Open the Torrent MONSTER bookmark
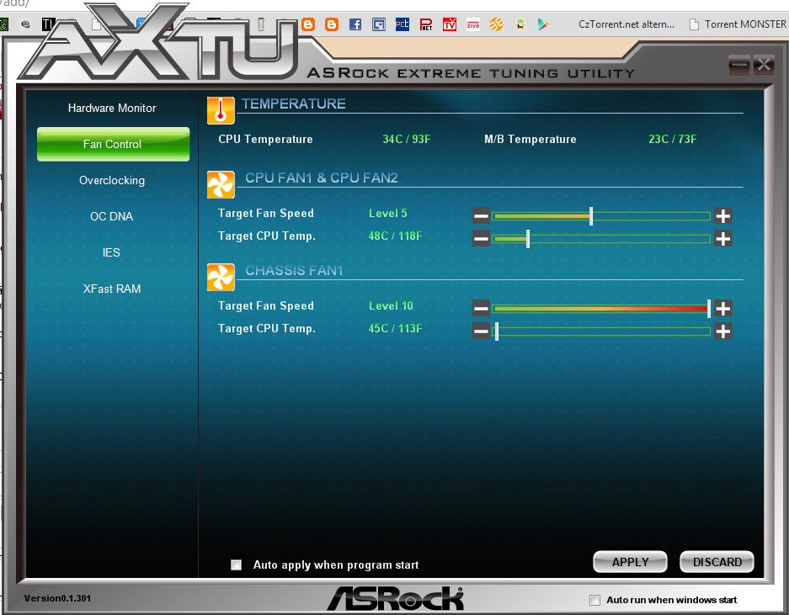789x615 pixels. tap(738, 24)
